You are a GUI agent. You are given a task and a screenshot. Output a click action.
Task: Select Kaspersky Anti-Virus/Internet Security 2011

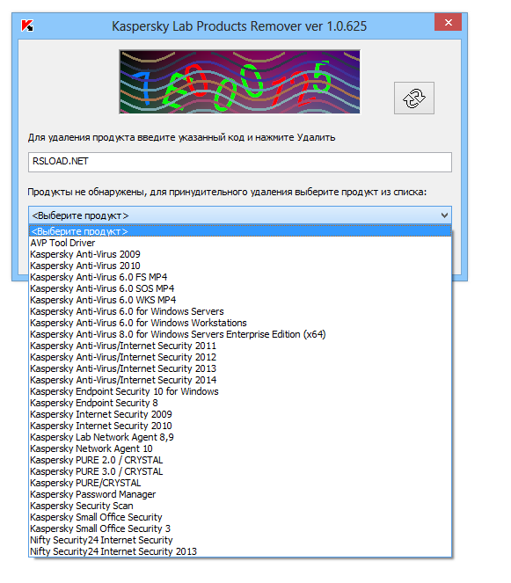pyautogui.click(x=240, y=346)
